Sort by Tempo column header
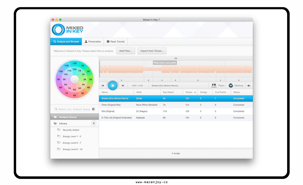This screenshot has height=185, width=303. point(190,92)
